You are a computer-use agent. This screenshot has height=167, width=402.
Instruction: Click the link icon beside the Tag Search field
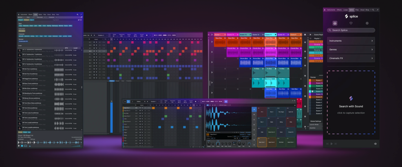click(x=79, y=20)
